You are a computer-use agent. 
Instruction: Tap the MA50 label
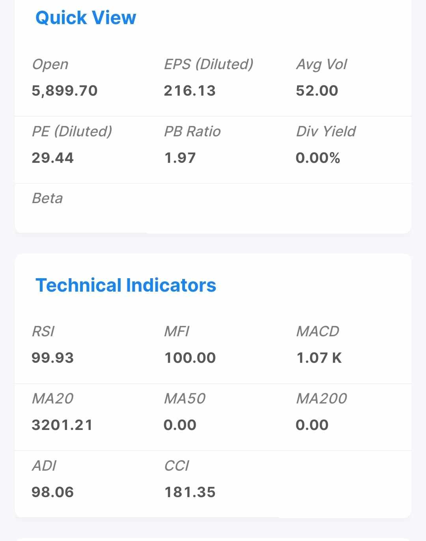click(185, 398)
